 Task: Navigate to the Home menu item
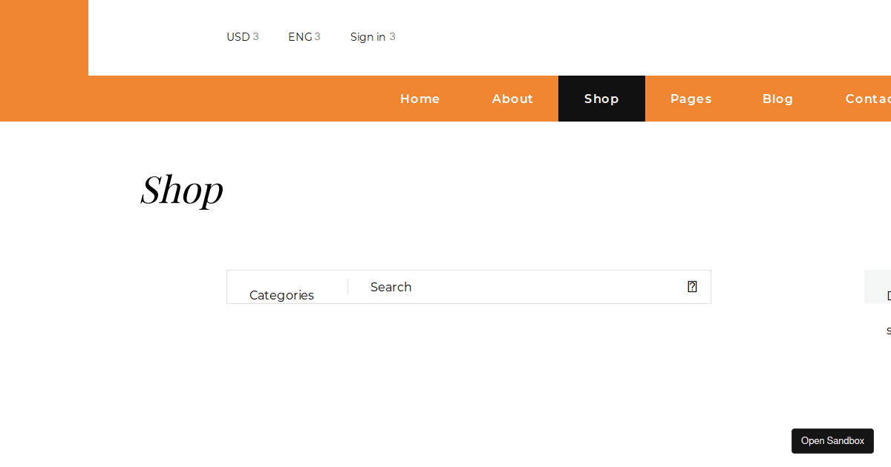pos(420,98)
